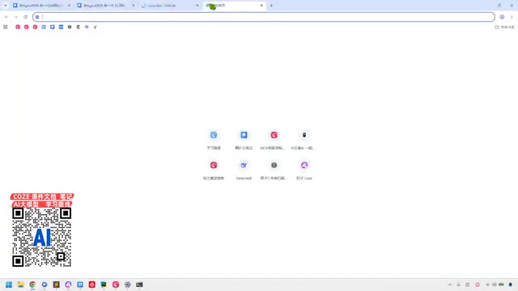518x291 pixels.
Task: Open the Chrome three-dot menu
Action: 512,17
